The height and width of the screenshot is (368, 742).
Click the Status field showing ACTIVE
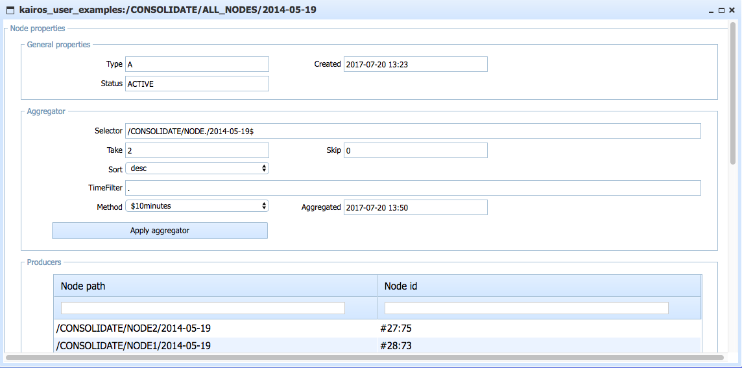coord(197,84)
